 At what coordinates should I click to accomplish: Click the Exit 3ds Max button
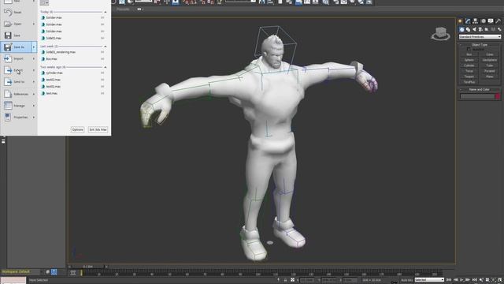tap(98, 129)
